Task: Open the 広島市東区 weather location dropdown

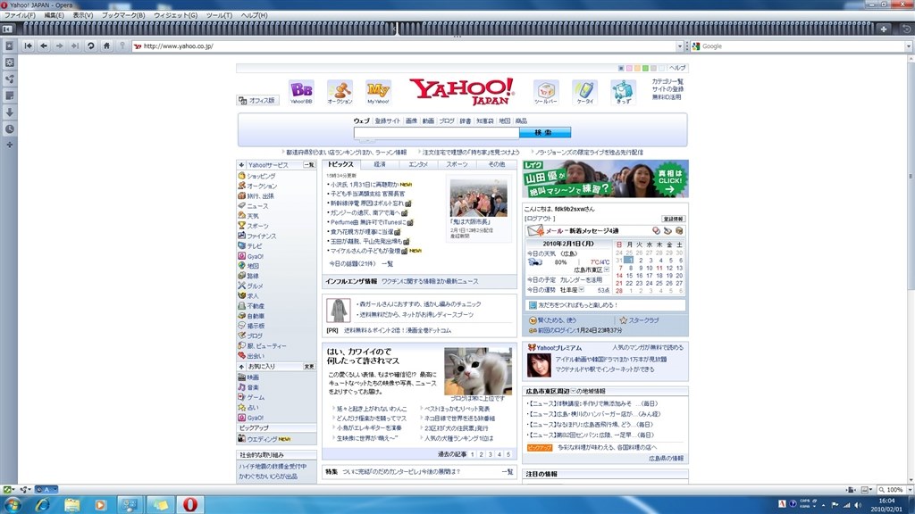Action: 607,269
